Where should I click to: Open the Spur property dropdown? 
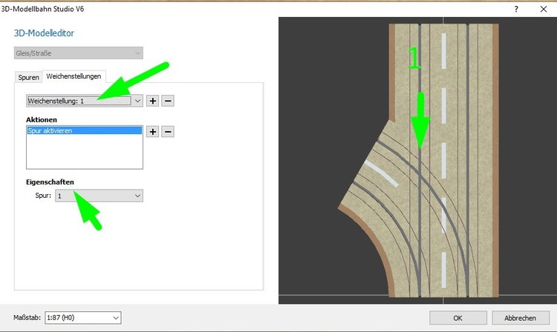click(x=99, y=196)
